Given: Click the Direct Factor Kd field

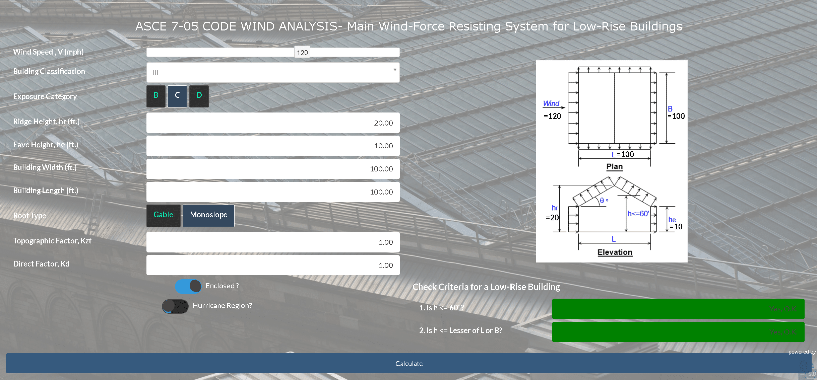Looking at the screenshot, I should pos(273,265).
